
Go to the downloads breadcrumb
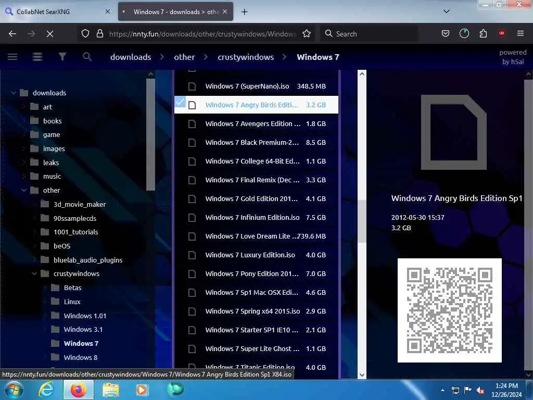pyautogui.click(x=131, y=57)
